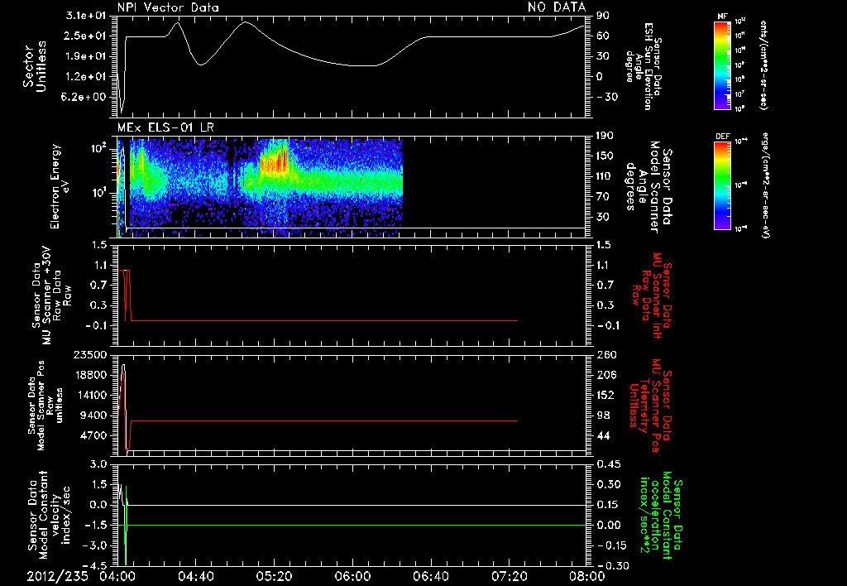
Task: Click the "-30" sun elevation tick value
Action: tap(607, 97)
